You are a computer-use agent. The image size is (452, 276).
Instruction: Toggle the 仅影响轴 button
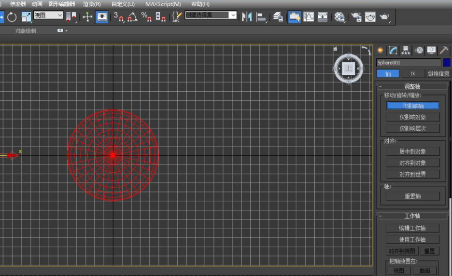pos(413,106)
